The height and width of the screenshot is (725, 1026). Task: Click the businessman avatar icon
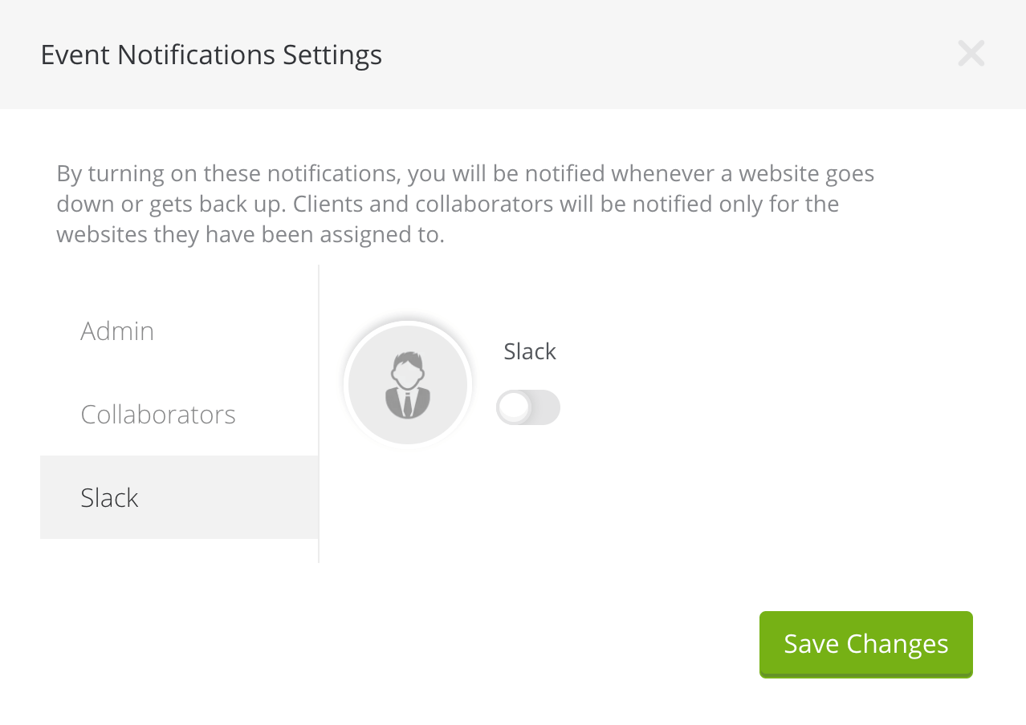tap(408, 385)
